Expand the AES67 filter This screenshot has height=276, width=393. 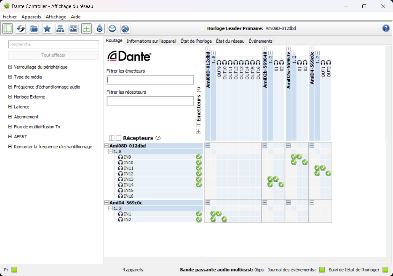10,137
